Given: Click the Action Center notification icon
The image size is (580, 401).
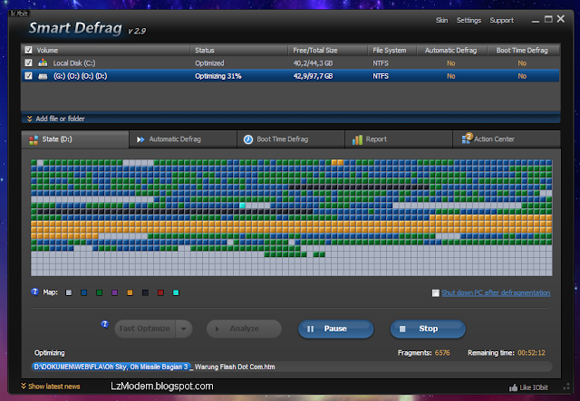Looking at the screenshot, I should [467, 138].
